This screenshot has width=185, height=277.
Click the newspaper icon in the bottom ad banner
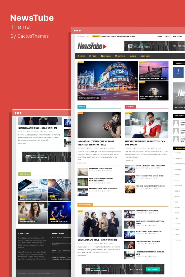coord(87,269)
